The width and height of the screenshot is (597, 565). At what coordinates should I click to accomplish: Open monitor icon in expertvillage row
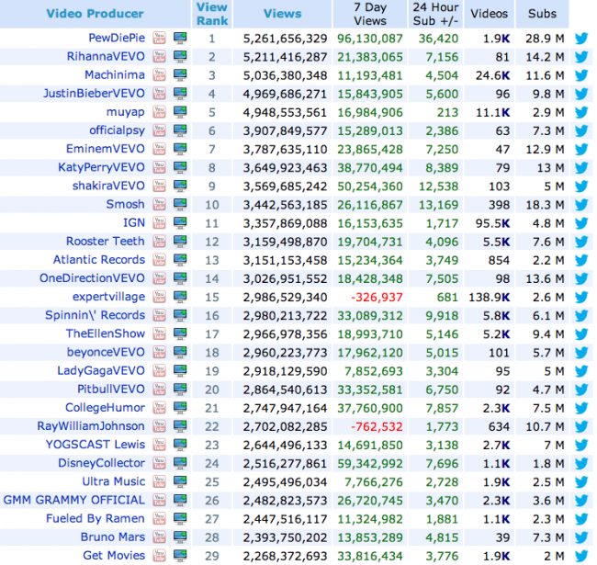click(180, 297)
